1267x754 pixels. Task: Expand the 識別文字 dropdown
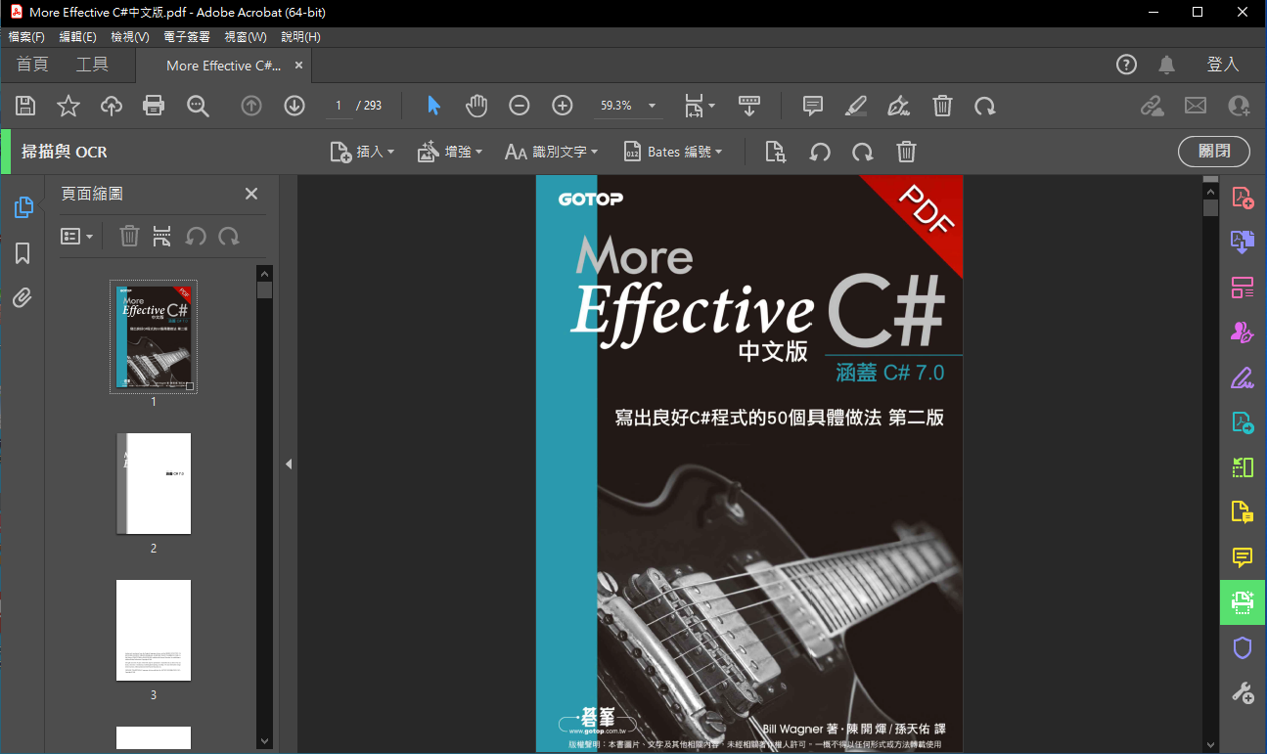tap(551, 152)
